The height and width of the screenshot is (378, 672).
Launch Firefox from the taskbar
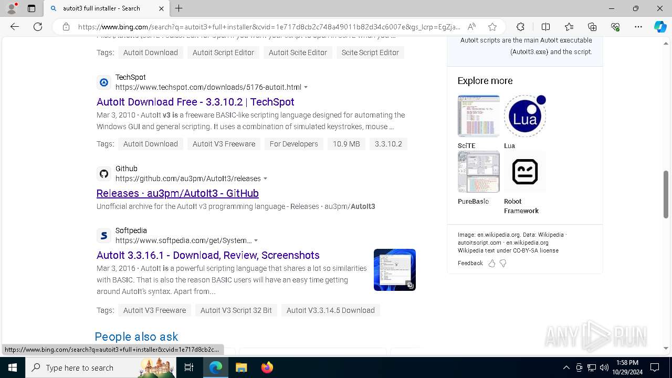[267, 367]
